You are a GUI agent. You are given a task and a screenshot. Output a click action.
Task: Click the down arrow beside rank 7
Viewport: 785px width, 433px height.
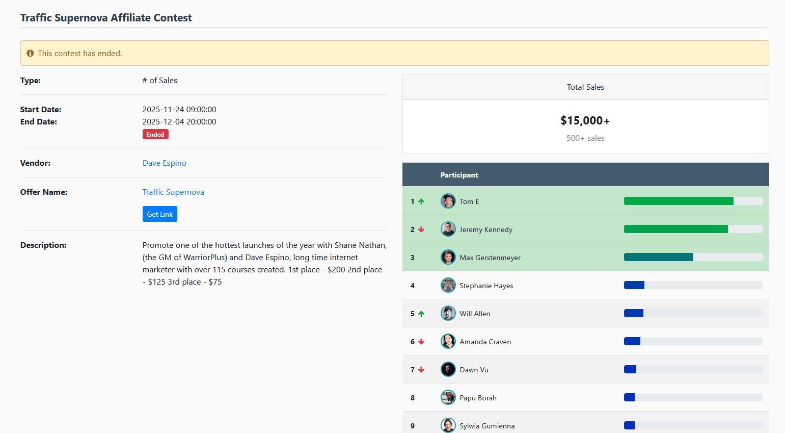coord(421,370)
